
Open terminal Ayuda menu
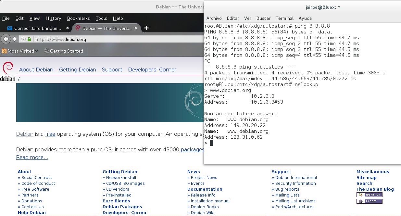pyautogui.click(x=305, y=18)
